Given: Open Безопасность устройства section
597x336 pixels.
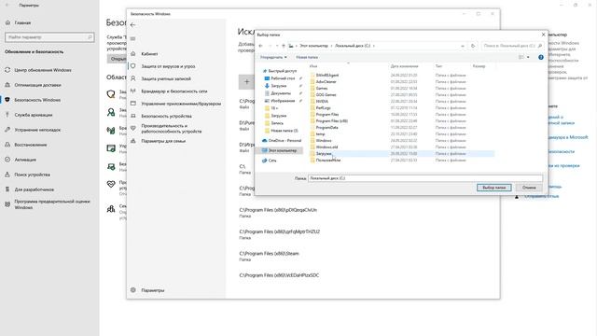Looking at the screenshot, I should click(x=166, y=116).
